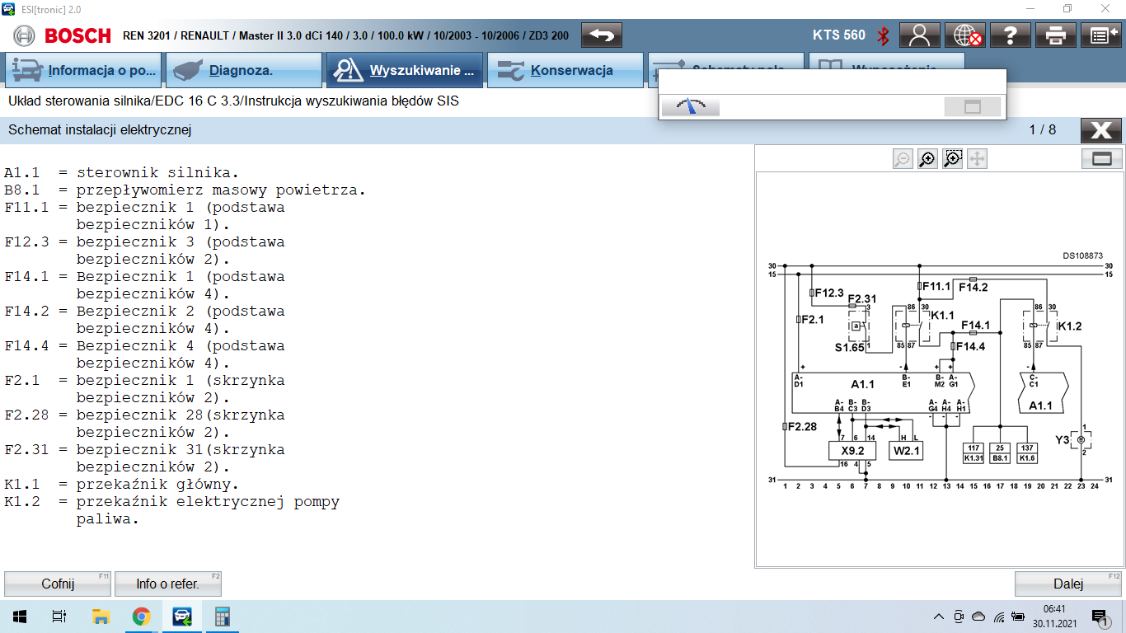1126x633 pixels.
Task: Show hidden system tray icons
Action: click(939, 617)
